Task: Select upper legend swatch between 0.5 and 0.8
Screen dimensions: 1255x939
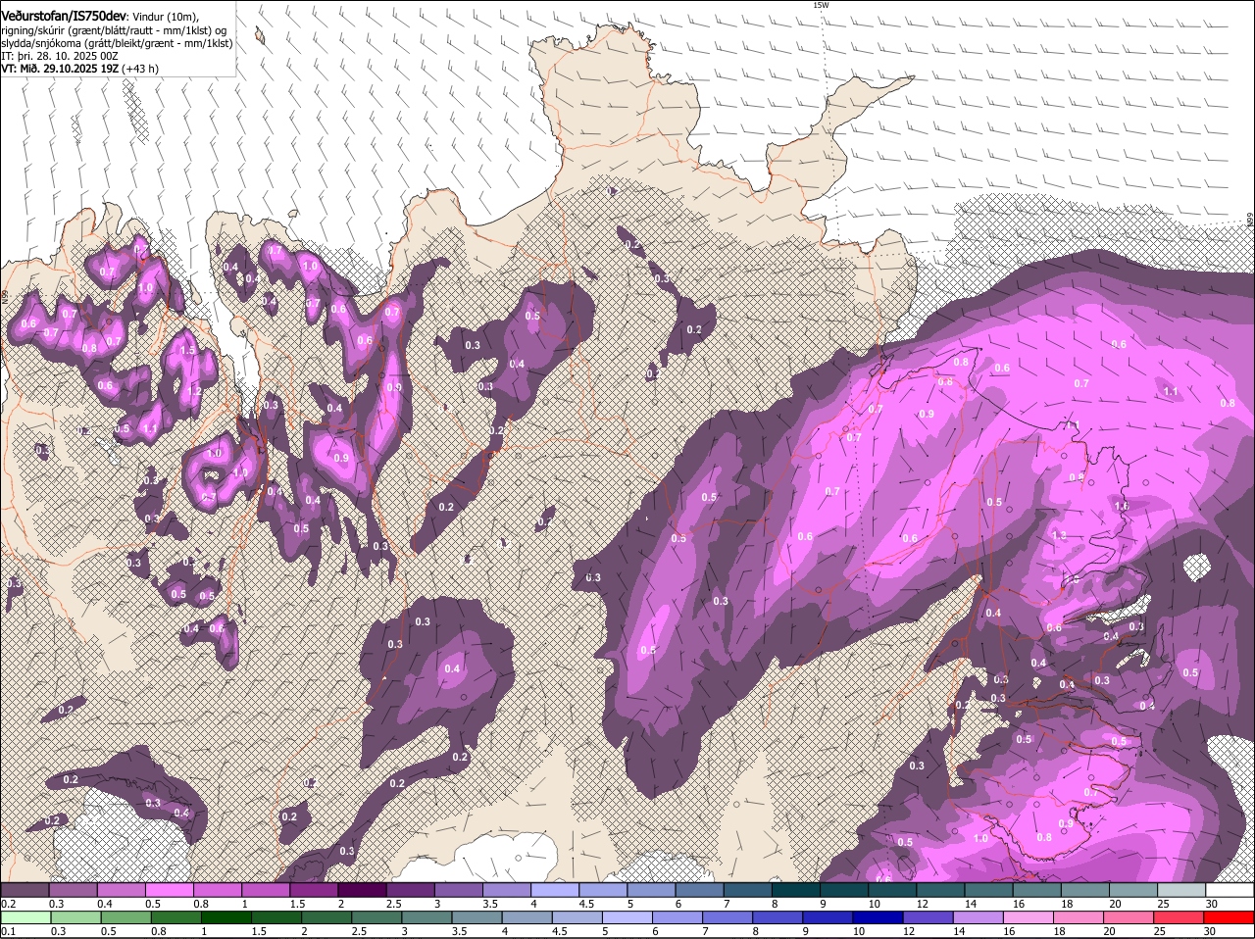Action: (169, 890)
